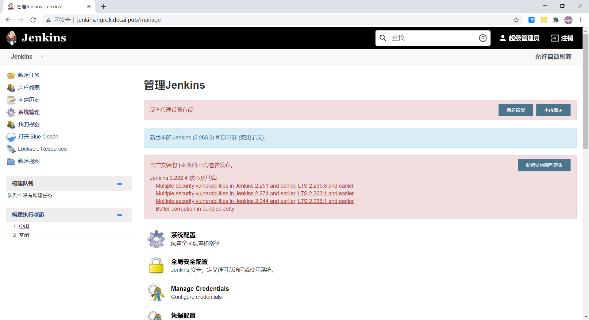Dismiss warning with 不再显示 button
Screen dimensions: 589x320
[553, 110]
